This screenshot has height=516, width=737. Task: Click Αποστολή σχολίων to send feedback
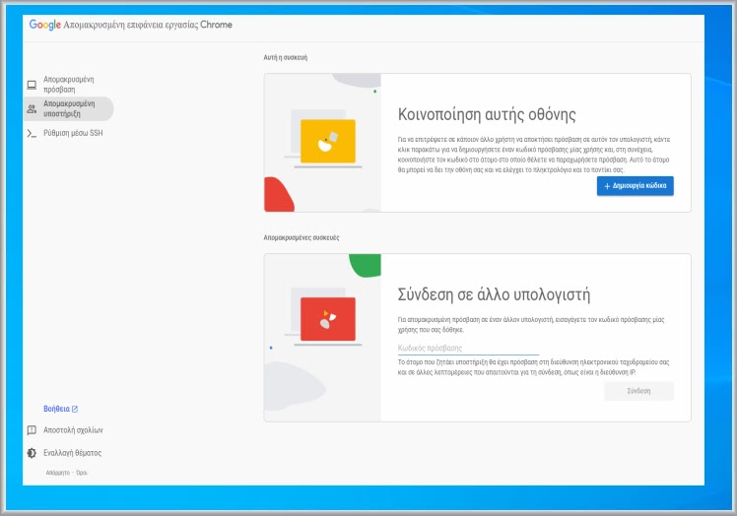coord(73,430)
